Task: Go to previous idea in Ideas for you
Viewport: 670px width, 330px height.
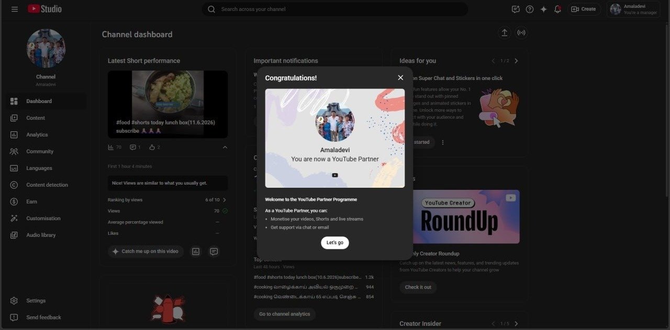Action: [x=493, y=61]
